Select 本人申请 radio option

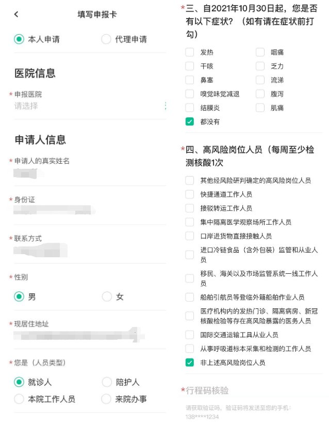(x=20, y=39)
